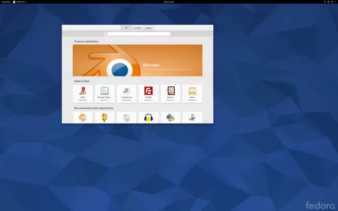Expand the system menu arrow in top bar
The image size is (338, 211).
coord(335,2)
